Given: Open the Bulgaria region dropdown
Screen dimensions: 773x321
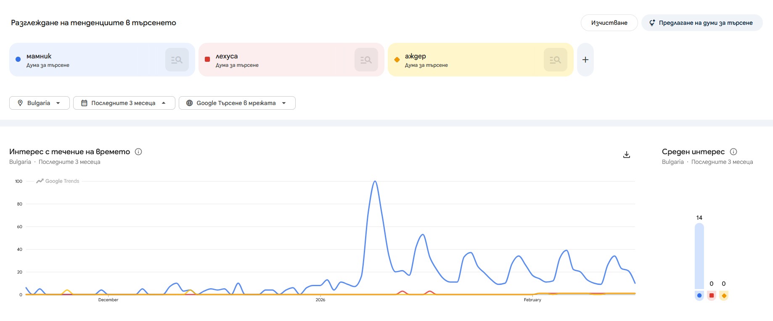Looking at the screenshot, I should click(39, 103).
